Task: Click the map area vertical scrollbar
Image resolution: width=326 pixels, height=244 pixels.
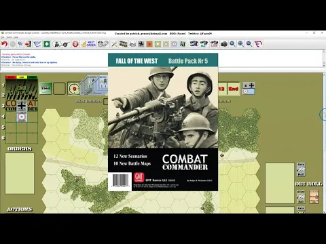Action: (324, 143)
